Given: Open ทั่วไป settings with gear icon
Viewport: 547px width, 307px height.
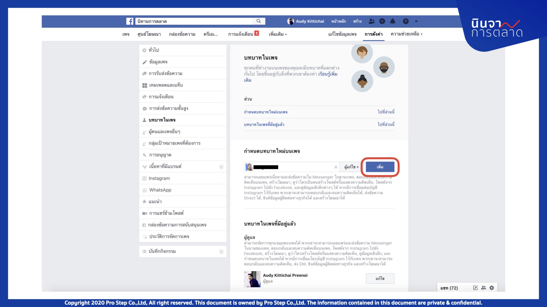Looking at the screenshot, I should [183, 50].
